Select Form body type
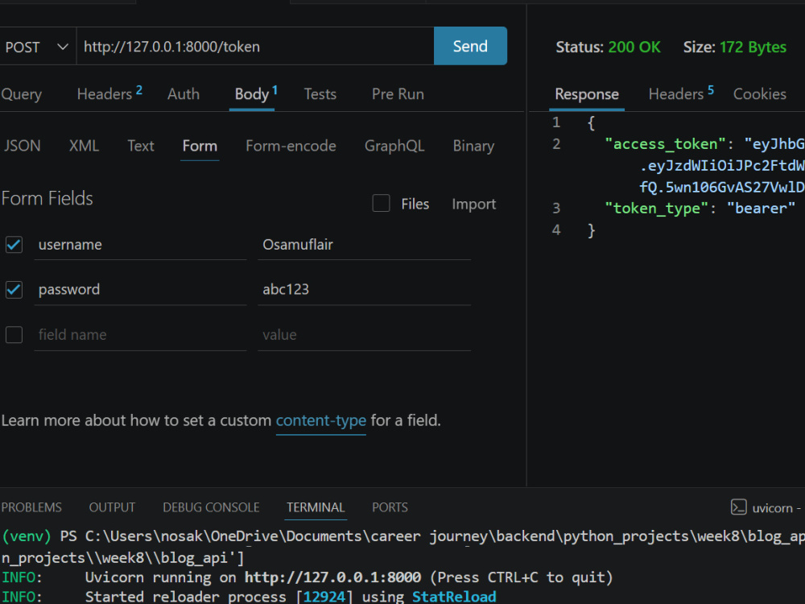This screenshot has height=604, width=805. (200, 146)
